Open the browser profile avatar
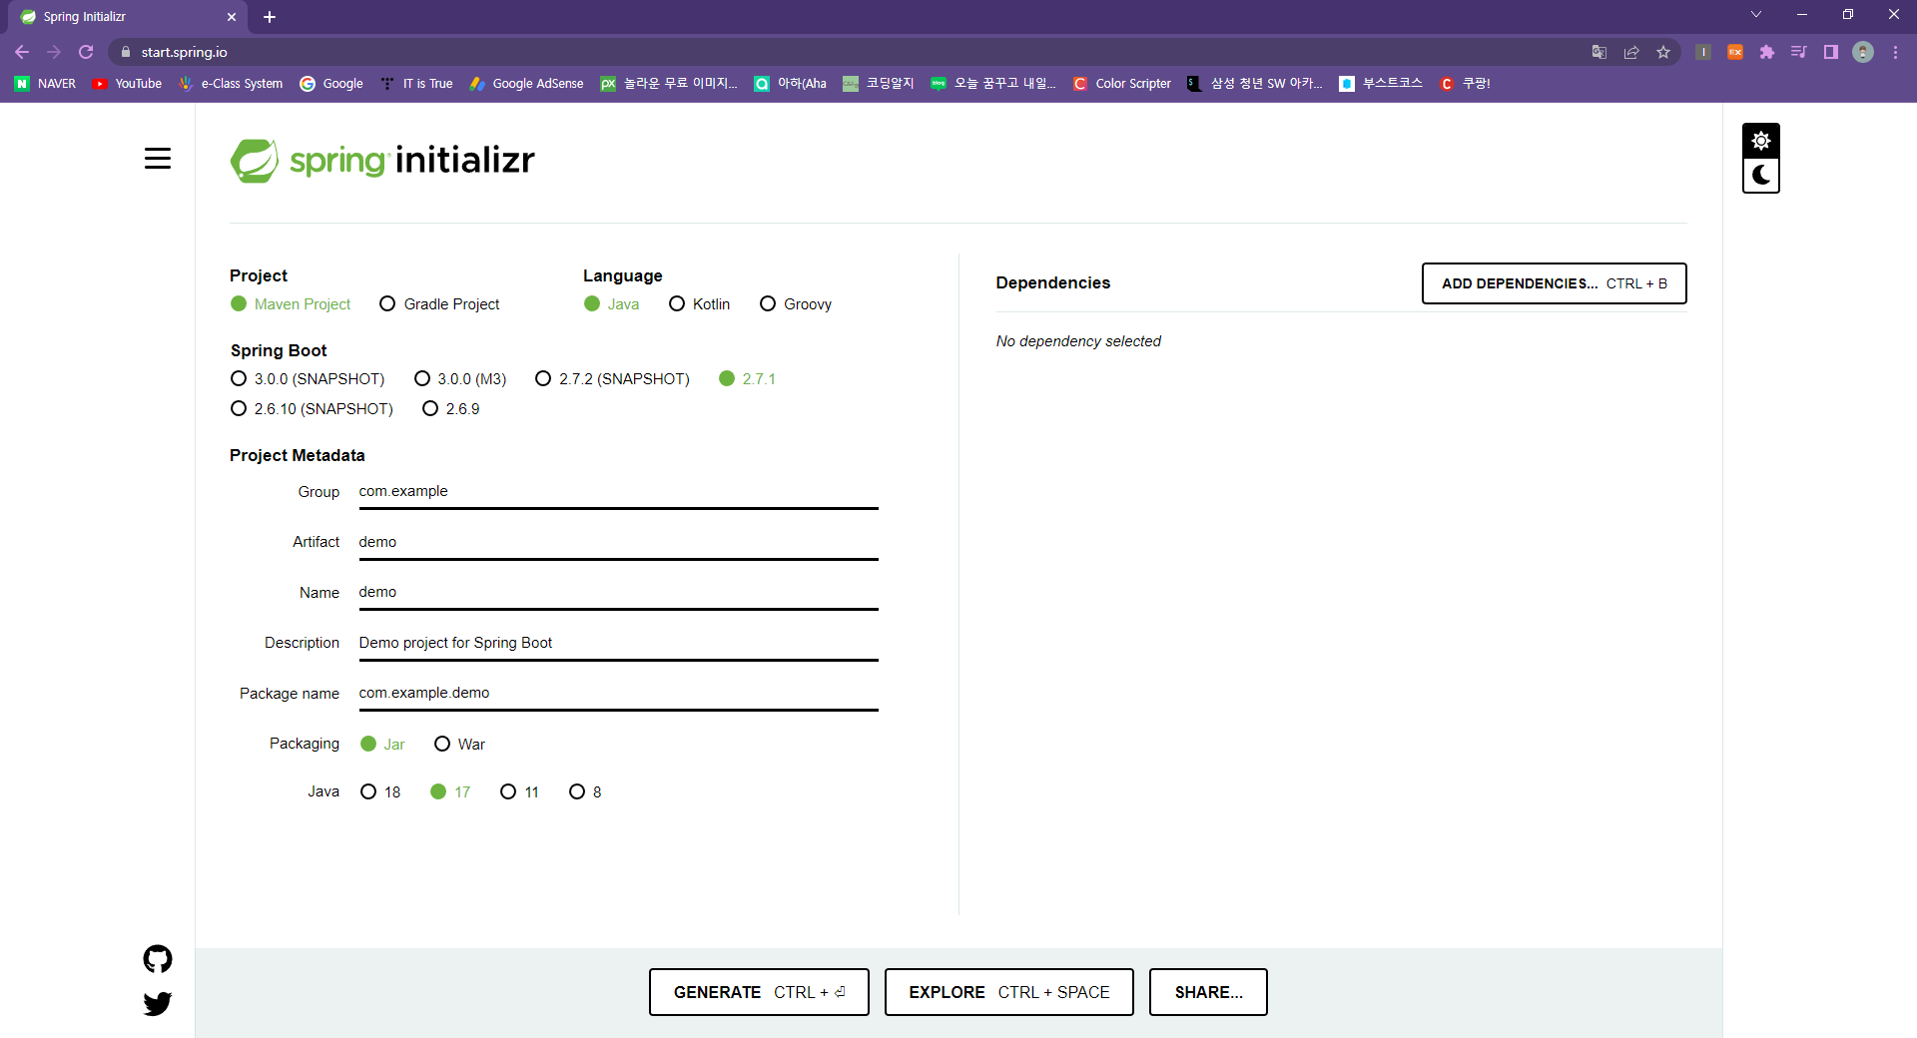This screenshot has height=1038, width=1917. pyautogui.click(x=1863, y=52)
